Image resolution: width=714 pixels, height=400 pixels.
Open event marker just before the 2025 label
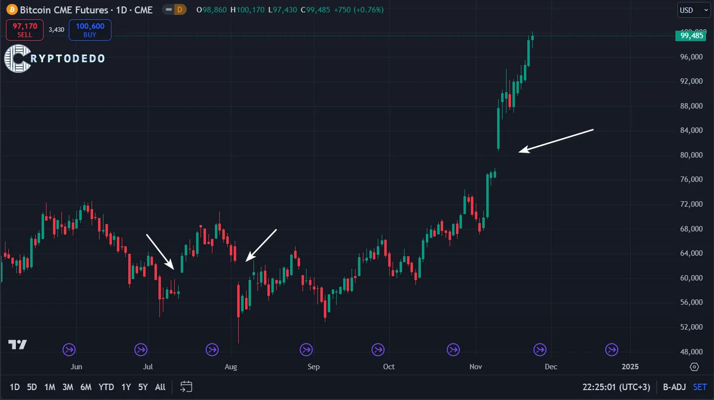612,350
